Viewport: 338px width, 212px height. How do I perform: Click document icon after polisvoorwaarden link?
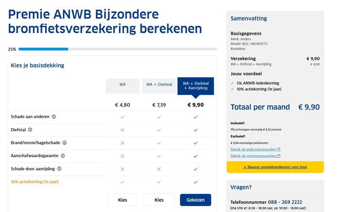(279, 150)
